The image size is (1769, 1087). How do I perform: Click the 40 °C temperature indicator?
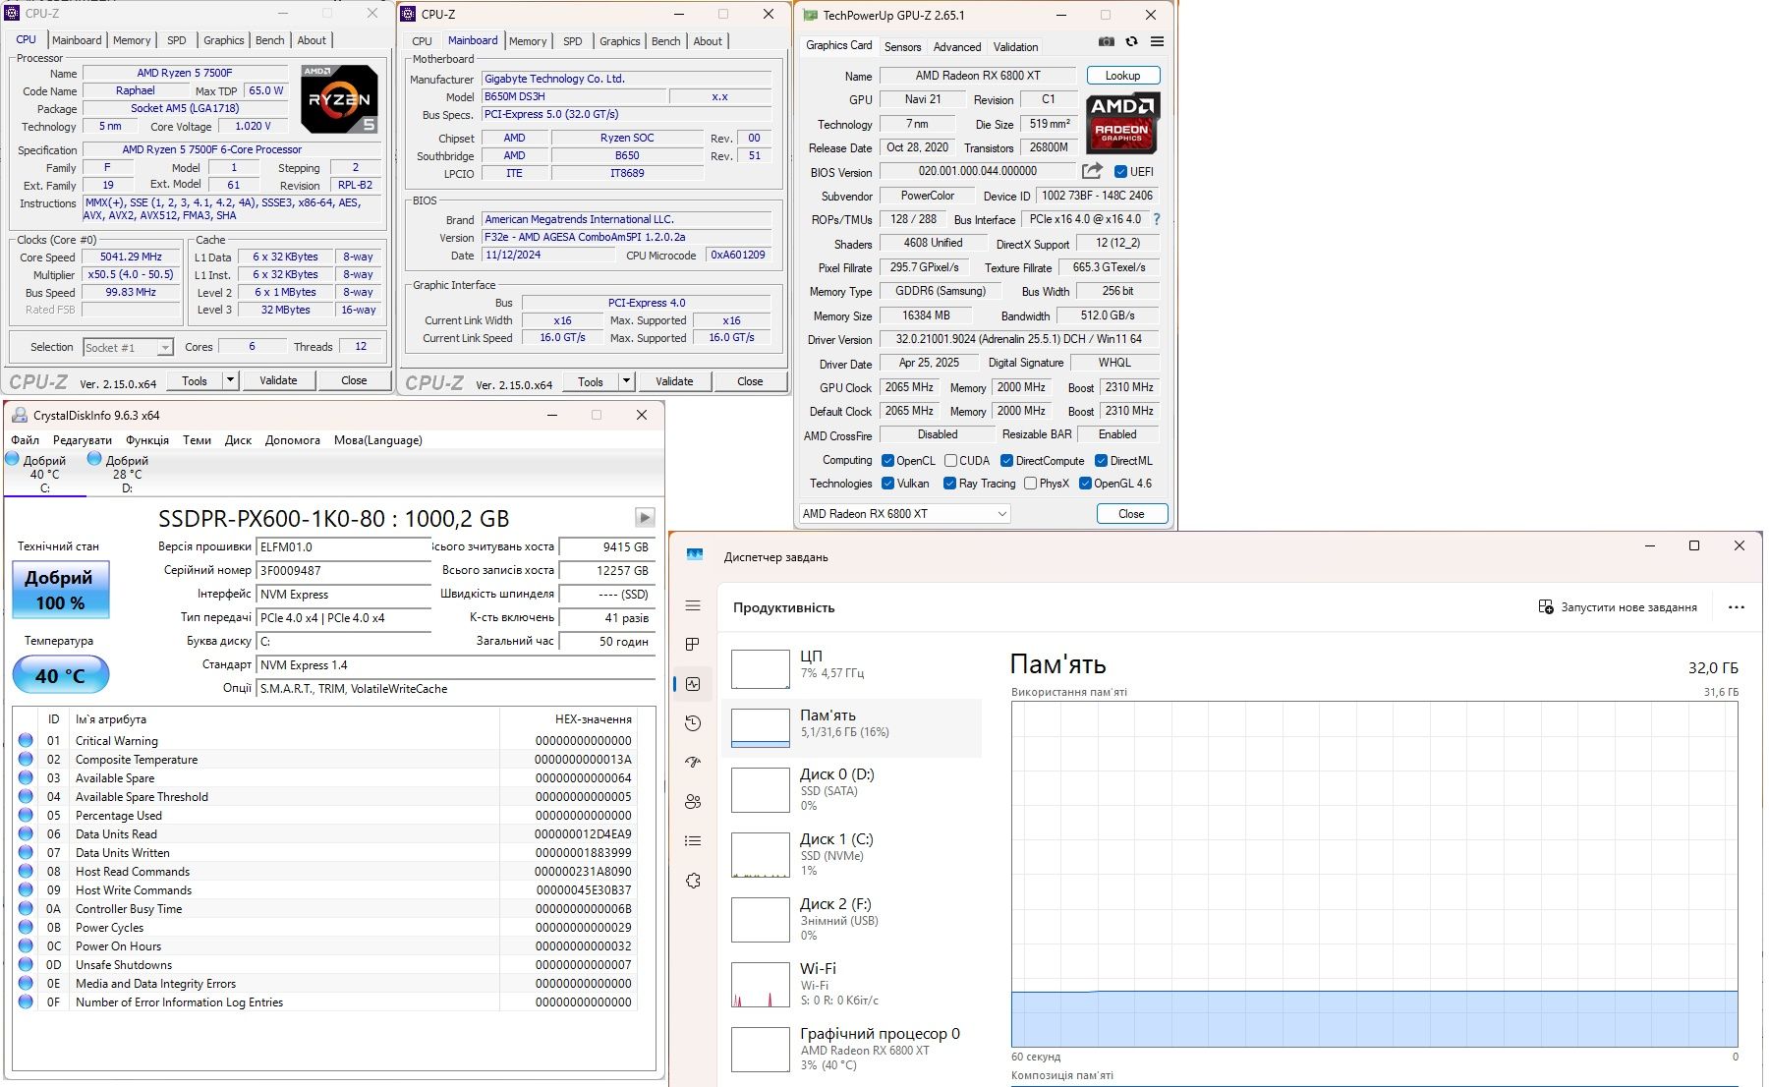point(60,676)
